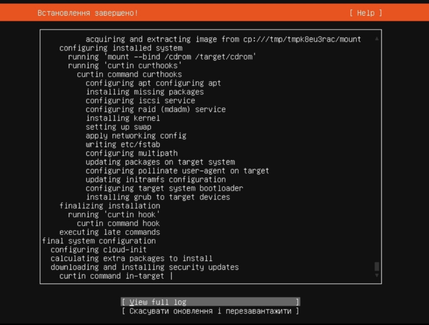429x325 pixels.
Task: Click line 'installing missing packages'
Action: coord(145,92)
